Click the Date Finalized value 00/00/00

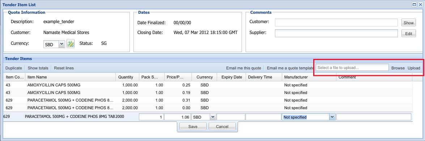coord(182,23)
